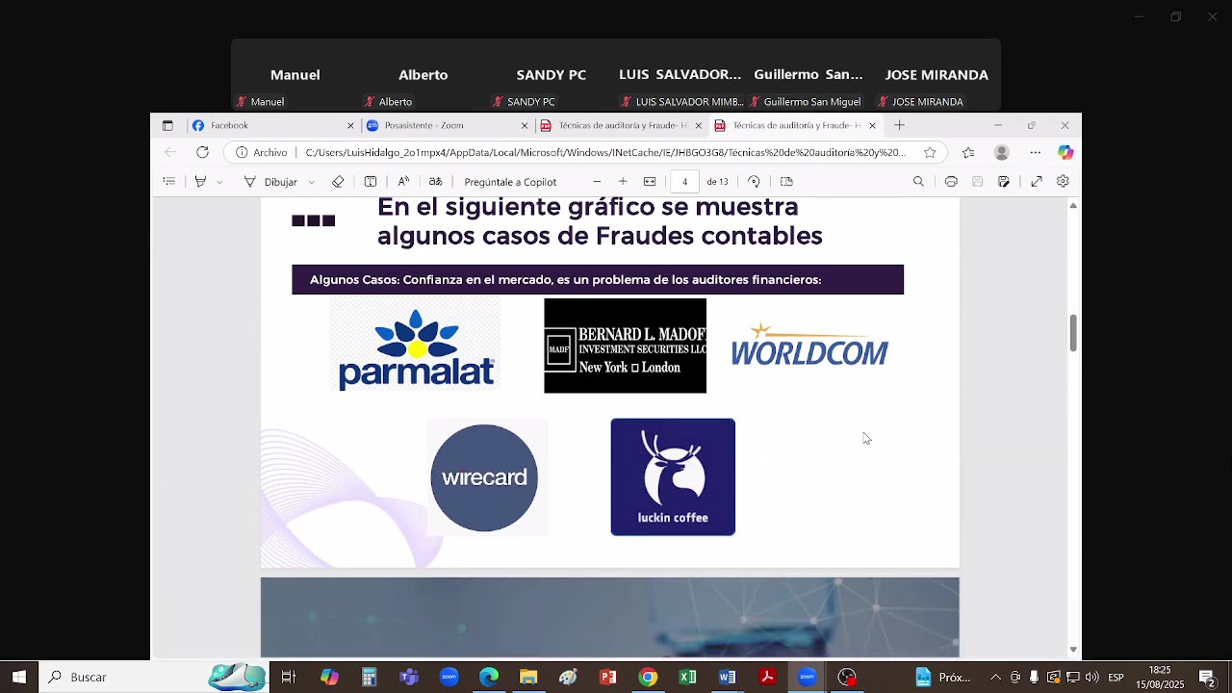Open a new Edge tab

point(899,125)
